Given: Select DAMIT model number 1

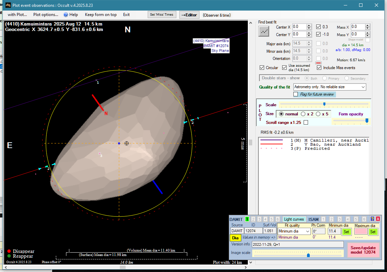Looking at the screenshot, I should click(x=247, y=219).
